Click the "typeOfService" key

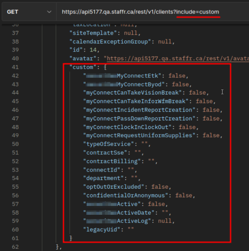pos(108,144)
